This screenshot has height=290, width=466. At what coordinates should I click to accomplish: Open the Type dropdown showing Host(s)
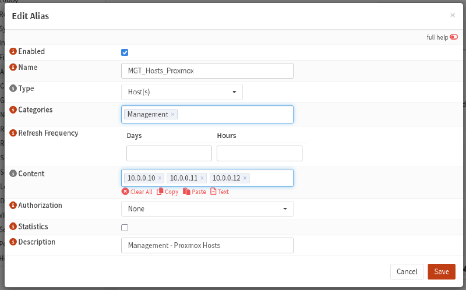(x=182, y=92)
